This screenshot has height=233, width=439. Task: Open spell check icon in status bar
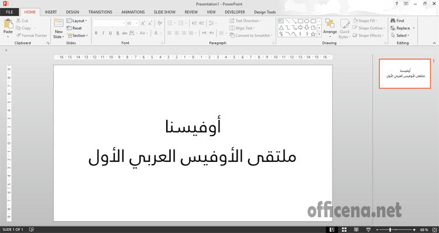pos(32,229)
